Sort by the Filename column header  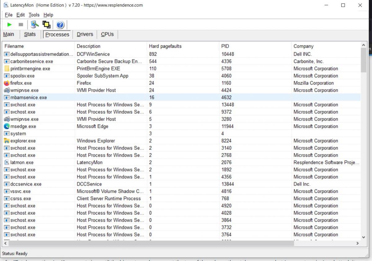pos(38,46)
